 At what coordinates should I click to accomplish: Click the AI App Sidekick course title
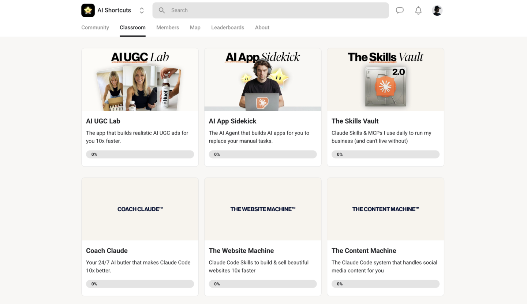click(232, 121)
